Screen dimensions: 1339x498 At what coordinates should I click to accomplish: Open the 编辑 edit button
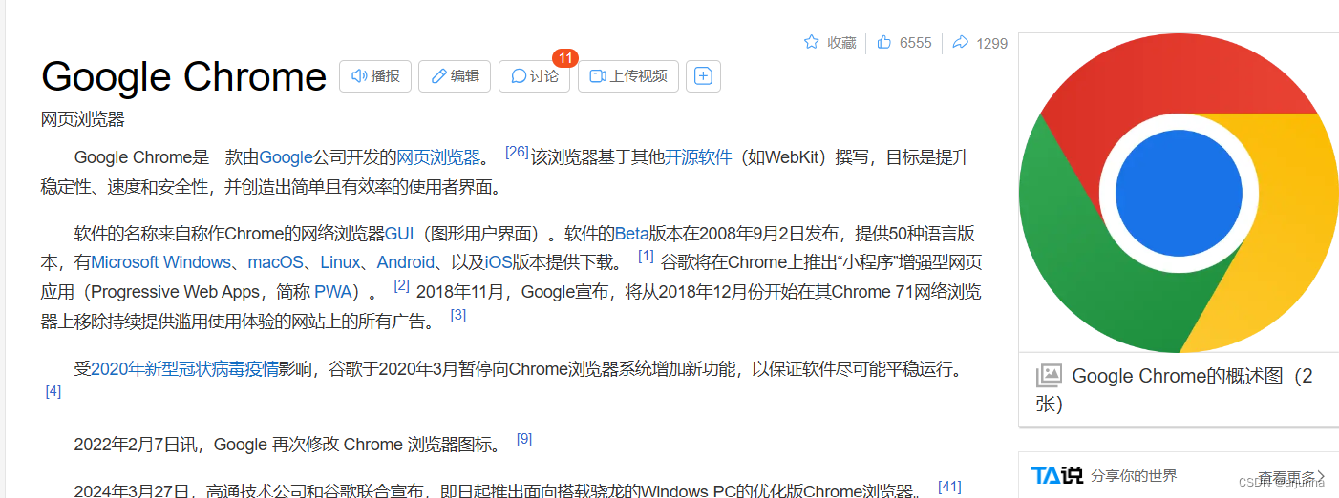(x=455, y=76)
